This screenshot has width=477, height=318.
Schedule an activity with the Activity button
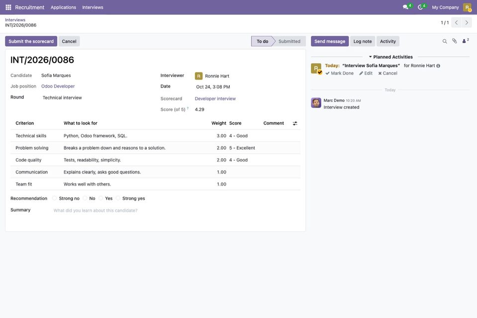point(388,41)
